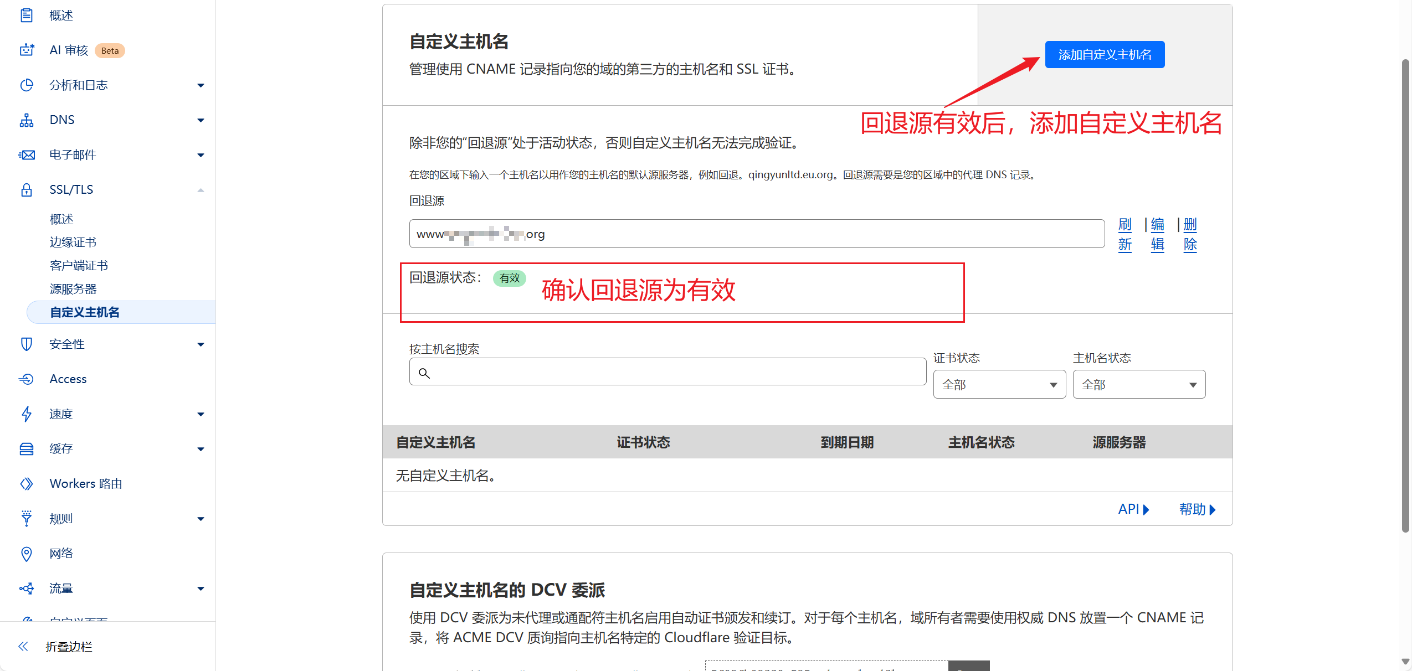Open 源服务器 submenu item
Viewport: 1412px width, 671px height.
[73, 289]
